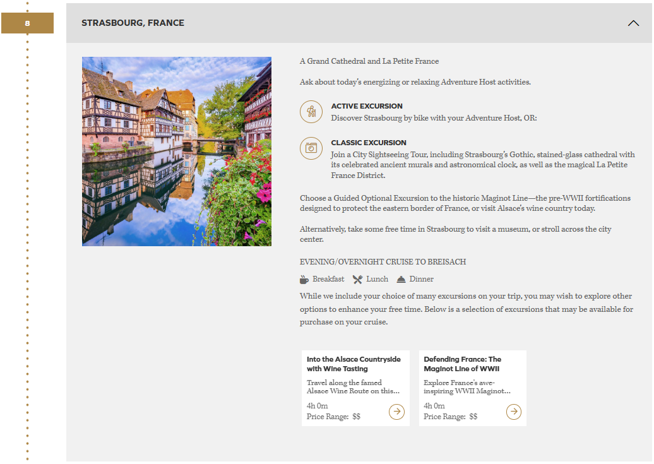This screenshot has width=654, height=464.
Task: Click the Strasbourg, France header title
Action: coord(133,23)
